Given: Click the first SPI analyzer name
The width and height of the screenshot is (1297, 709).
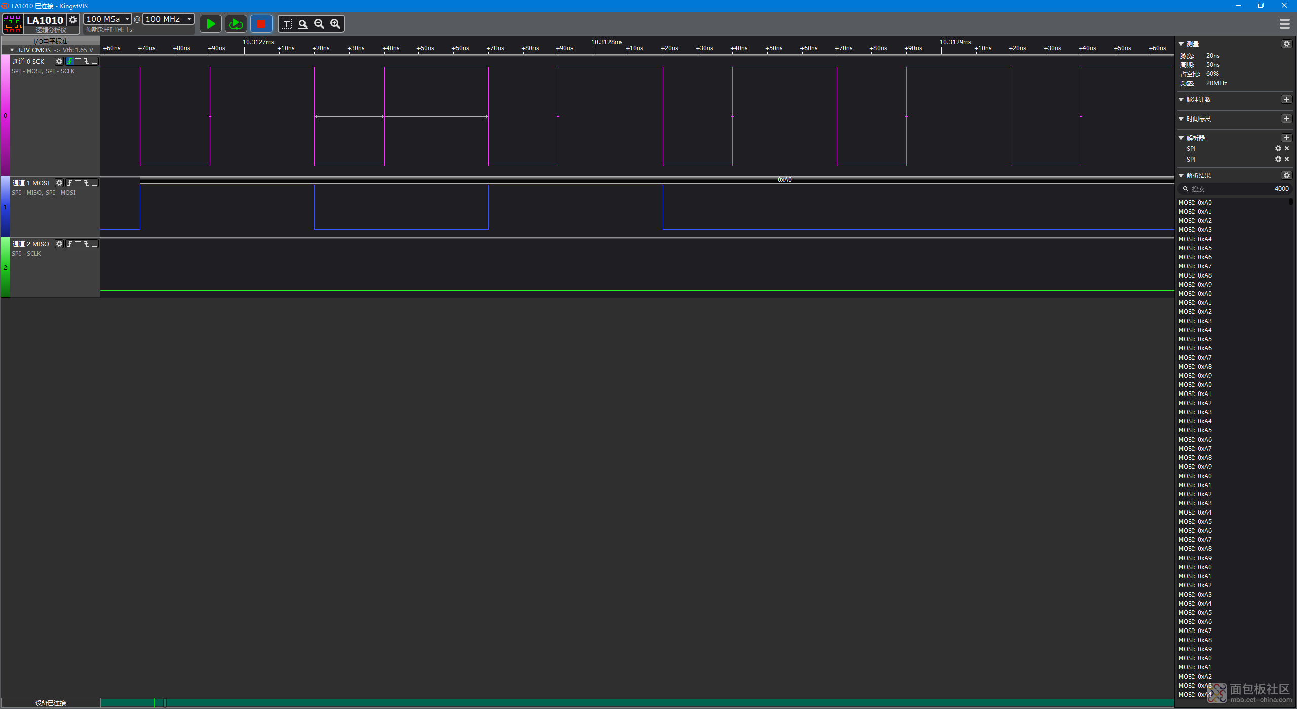Looking at the screenshot, I should point(1191,149).
